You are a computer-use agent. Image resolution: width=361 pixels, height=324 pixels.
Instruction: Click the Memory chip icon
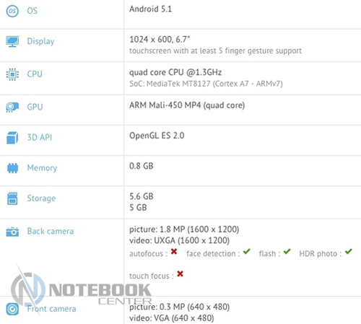coord(12,168)
